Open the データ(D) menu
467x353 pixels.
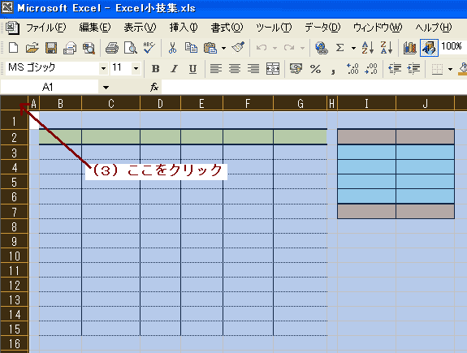pyautogui.click(x=322, y=28)
